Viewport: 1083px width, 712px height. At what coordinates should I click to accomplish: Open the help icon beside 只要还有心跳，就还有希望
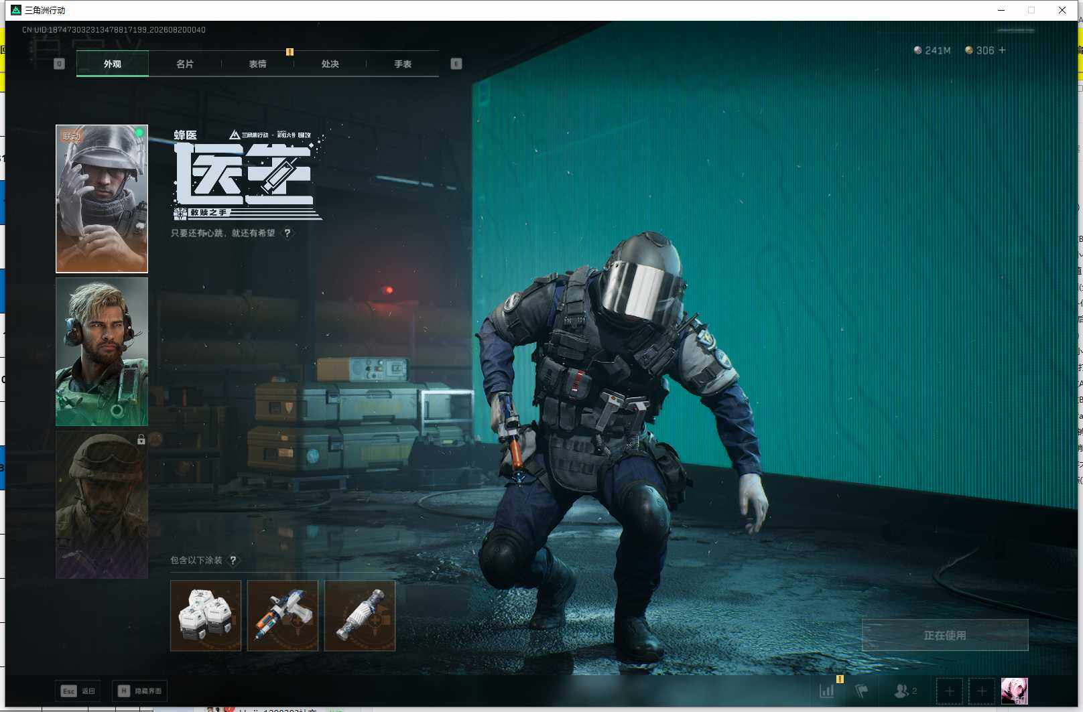click(x=288, y=233)
